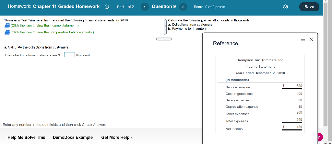The width and height of the screenshot is (332, 144).
Task: Click the Net income label
Action: (x=234, y=129)
